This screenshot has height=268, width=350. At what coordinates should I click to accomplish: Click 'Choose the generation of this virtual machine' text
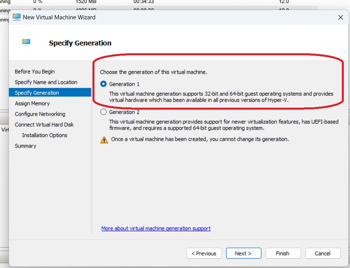[153, 72]
